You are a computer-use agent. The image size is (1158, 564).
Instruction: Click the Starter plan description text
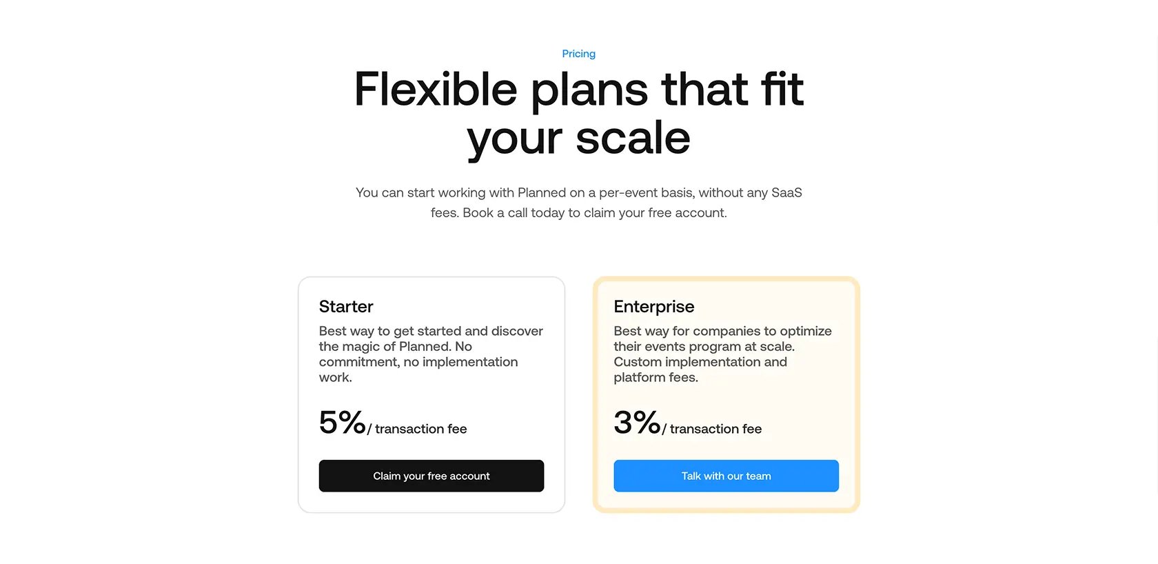431,354
